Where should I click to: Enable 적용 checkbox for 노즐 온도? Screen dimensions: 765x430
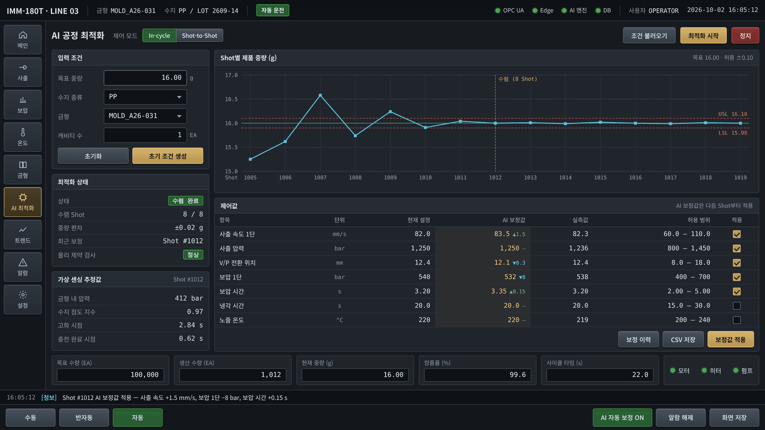point(737,320)
